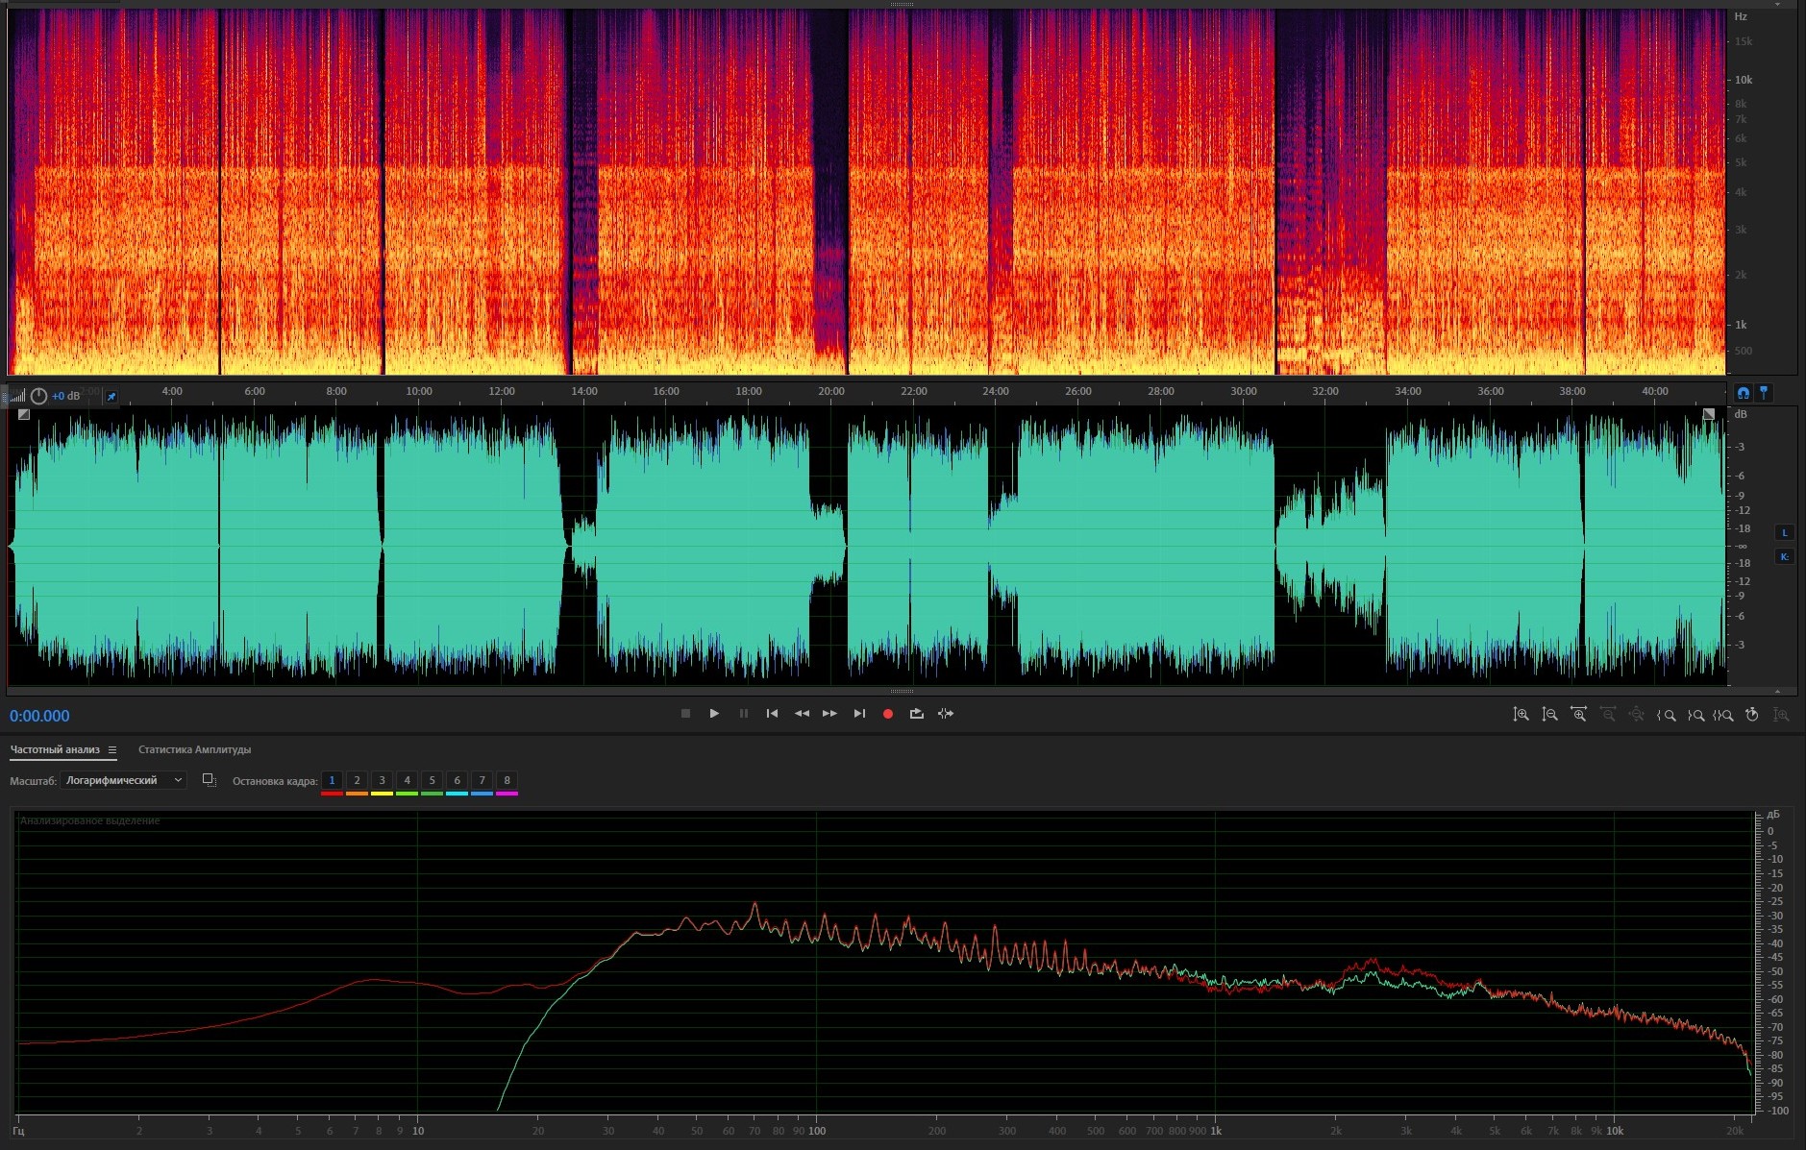Click frame hold button 5
This screenshot has height=1150, width=1806.
432,781
